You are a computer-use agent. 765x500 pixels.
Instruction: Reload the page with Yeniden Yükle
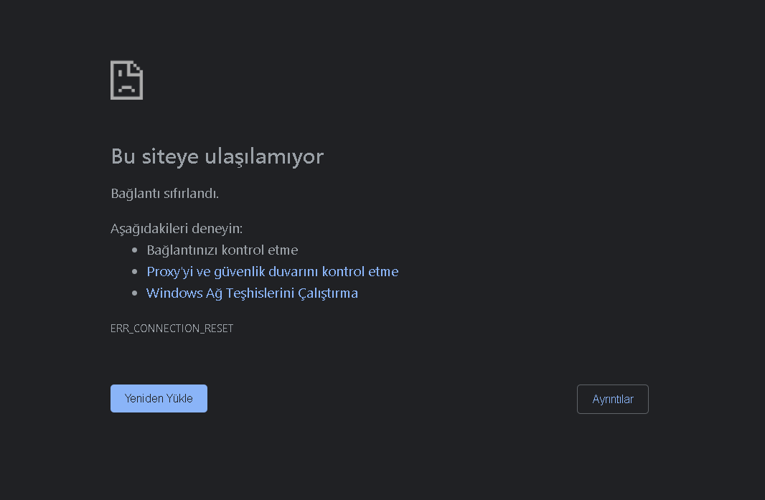tap(159, 399)
